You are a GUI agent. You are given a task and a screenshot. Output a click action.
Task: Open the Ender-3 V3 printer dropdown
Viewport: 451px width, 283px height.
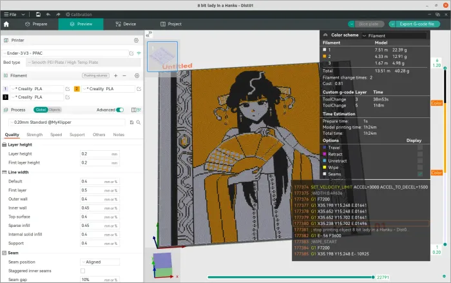click(65, 54)
